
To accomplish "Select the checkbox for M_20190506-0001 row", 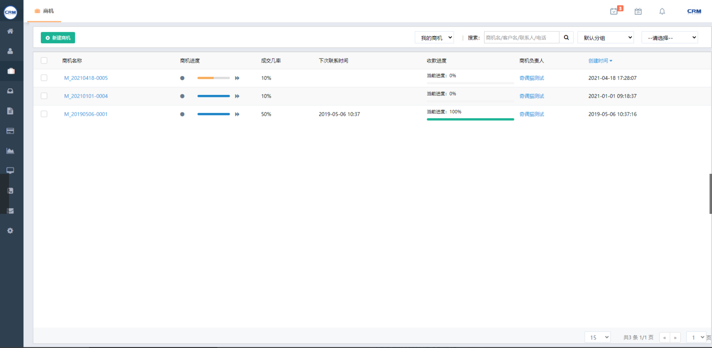I will coord(44,114).
